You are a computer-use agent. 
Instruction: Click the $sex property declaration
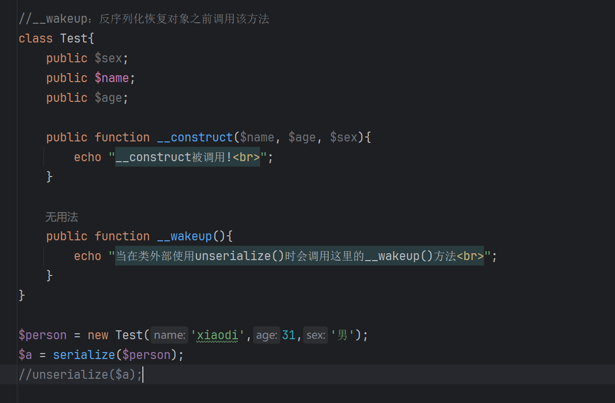[x=108, y=58]
